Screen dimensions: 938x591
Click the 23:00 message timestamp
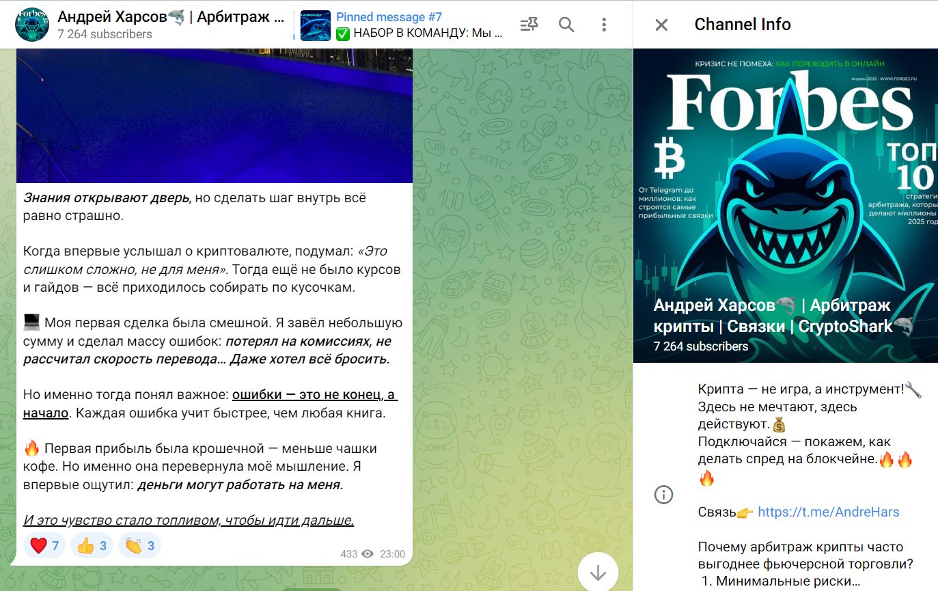pos(393,554)
